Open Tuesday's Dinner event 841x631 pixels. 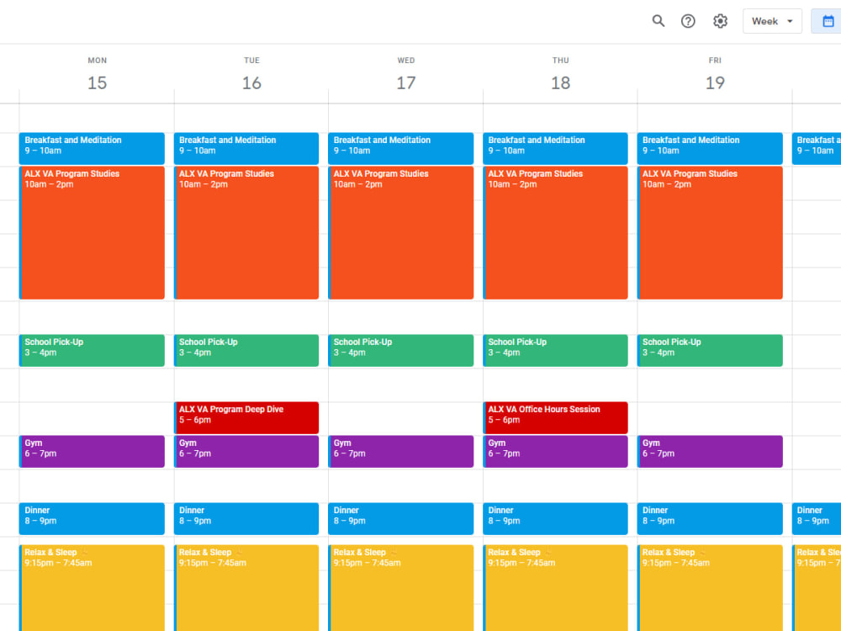(246, 518)
